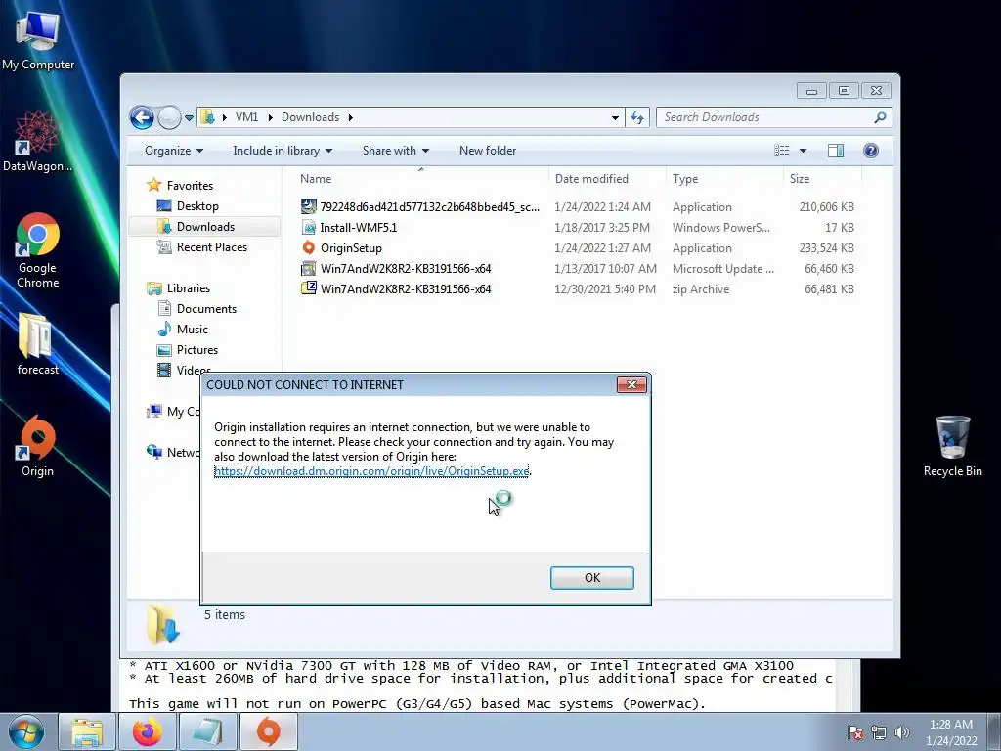Click the network tray icon
1001x751 pixels.
[879, 732]
